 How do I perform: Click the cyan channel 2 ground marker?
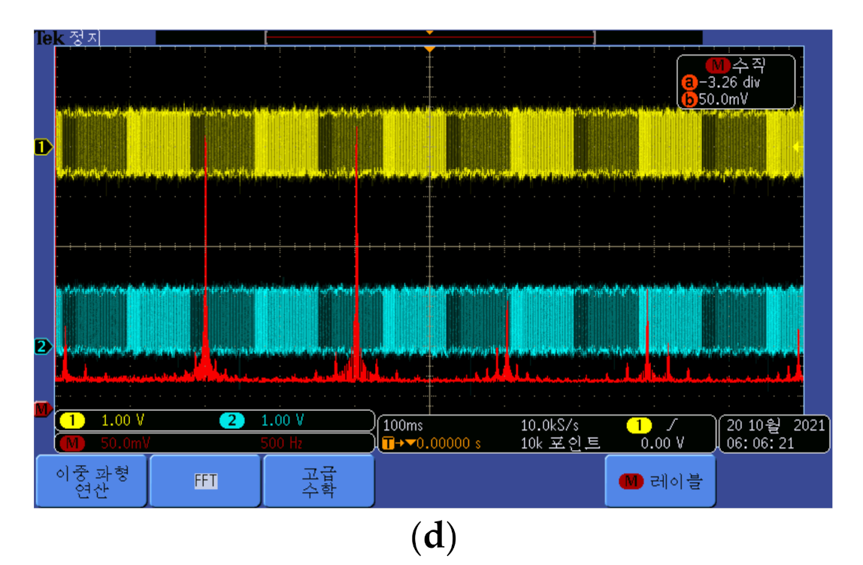(42, 346)
